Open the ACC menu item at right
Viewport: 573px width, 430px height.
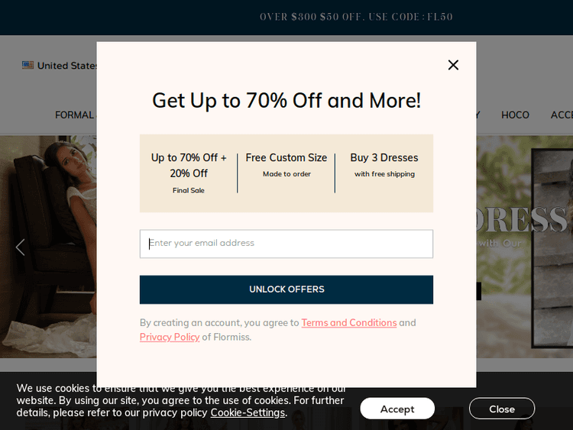[562, 115]
